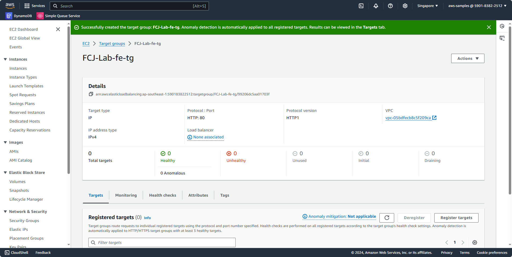The width and height of the screenshot is (512, 257).
Task: Follow the EC2 breadcrumb link
Action: (86, 44)
